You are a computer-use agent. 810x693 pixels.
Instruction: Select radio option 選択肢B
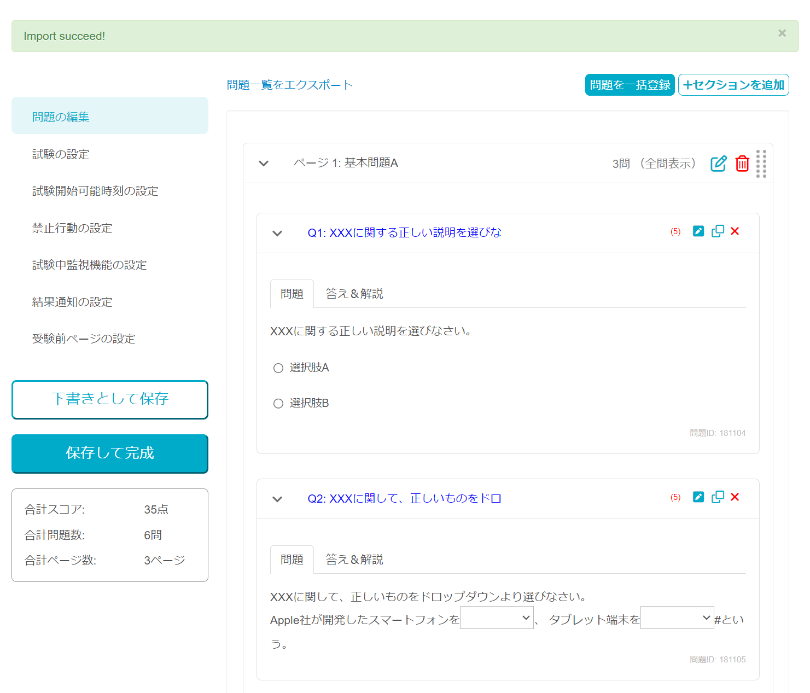click(278, 404)
